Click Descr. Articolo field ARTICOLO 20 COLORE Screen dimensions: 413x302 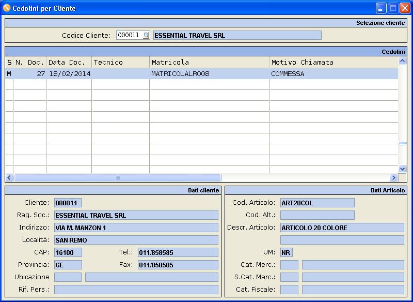(x=342, y=228)
